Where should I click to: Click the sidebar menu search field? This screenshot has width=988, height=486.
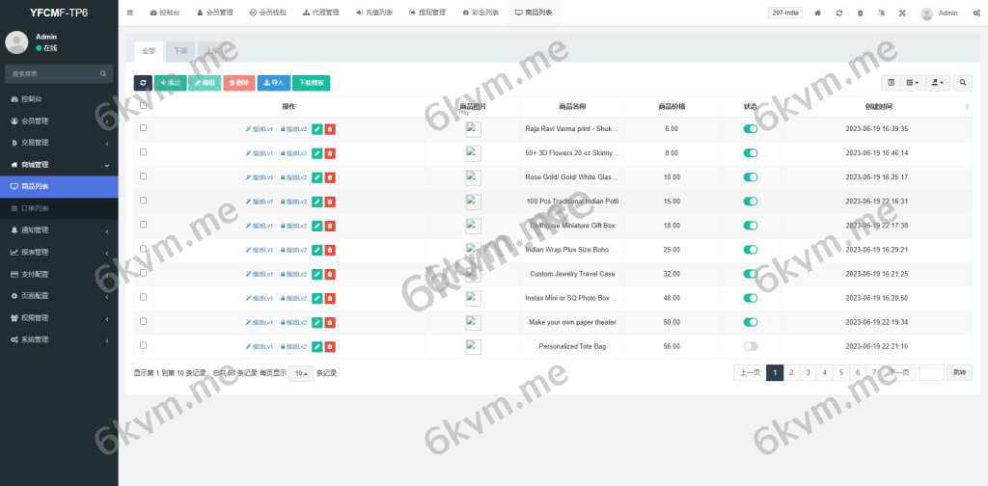tap(53, 73)
